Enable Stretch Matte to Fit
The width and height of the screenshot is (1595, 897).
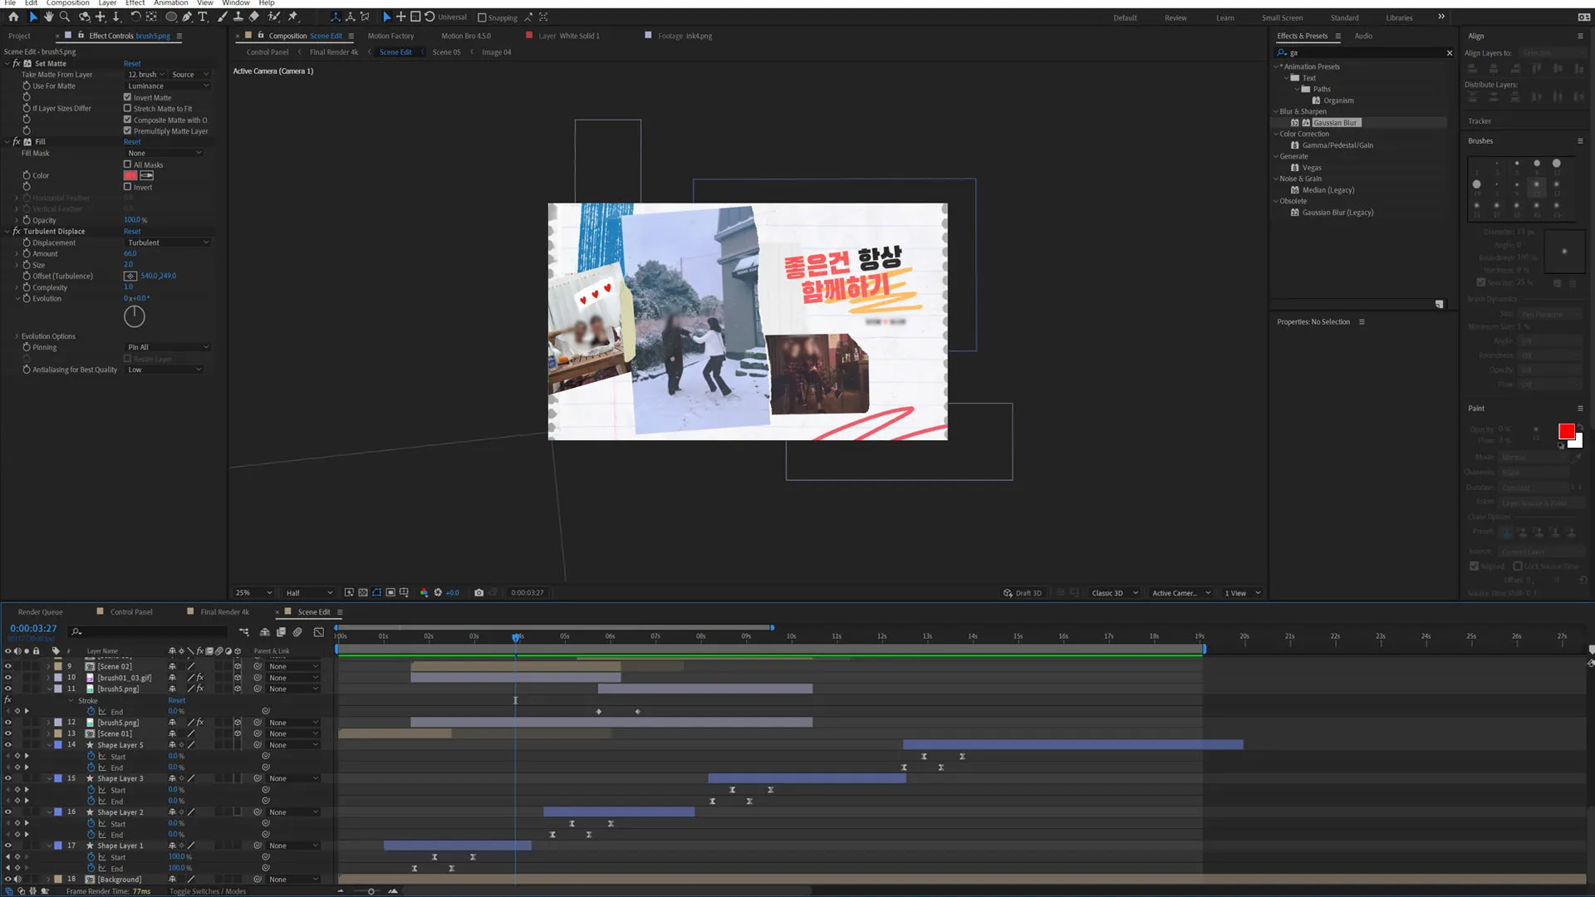[x=128, y=109]
